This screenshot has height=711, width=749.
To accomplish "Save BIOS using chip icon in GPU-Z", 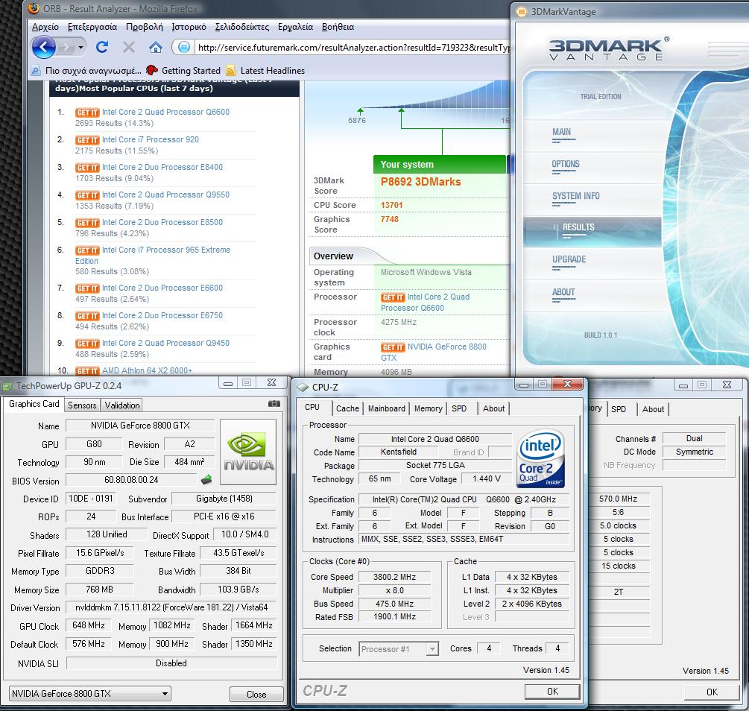I will tap(206, 478).
